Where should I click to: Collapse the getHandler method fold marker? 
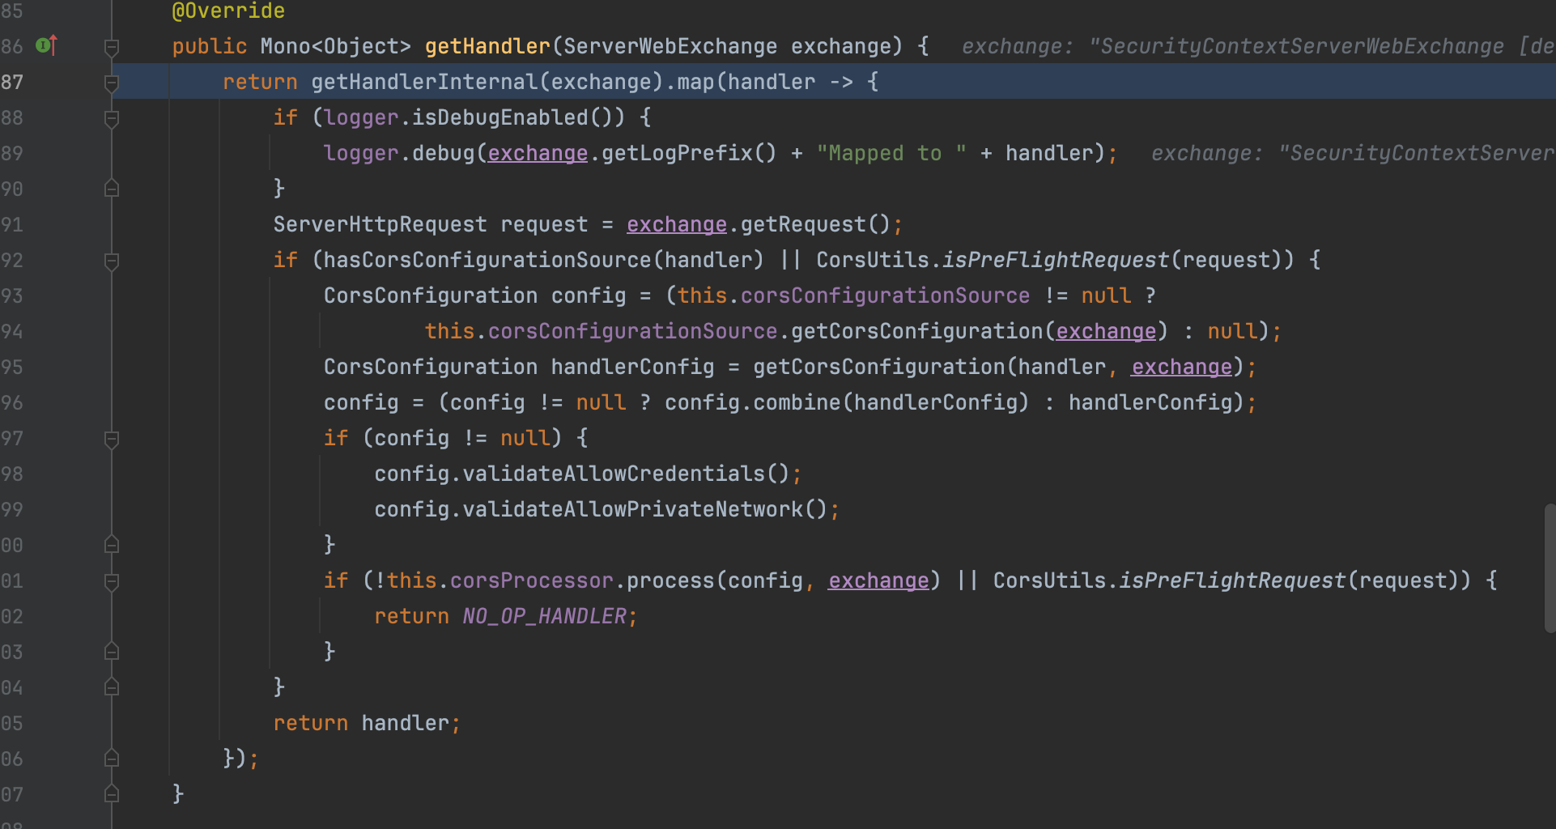pyautogui.click(x=112, y=47)
